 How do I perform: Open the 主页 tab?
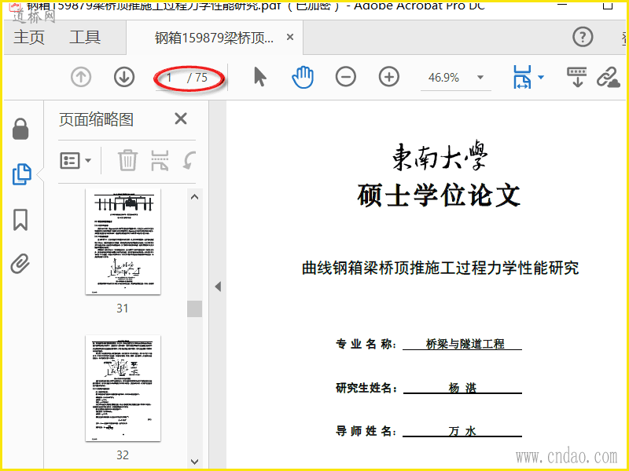[29, 37]
